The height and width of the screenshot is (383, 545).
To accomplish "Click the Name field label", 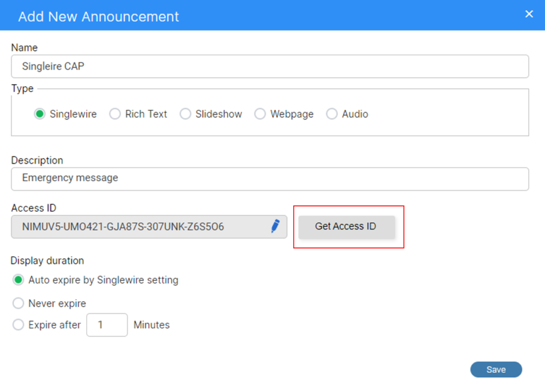I will pyautogui.click(x=24, y=47).
